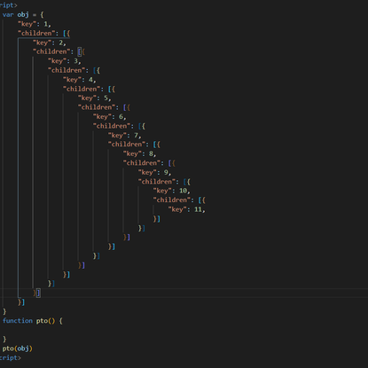Screen dimensions: 368x368
Task: Click "pto" in the function declaration
Action: tap(42, 321)
